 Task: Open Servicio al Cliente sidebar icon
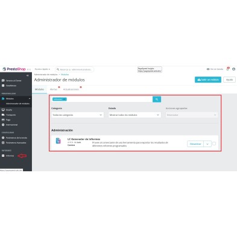(x=3, y=80)
